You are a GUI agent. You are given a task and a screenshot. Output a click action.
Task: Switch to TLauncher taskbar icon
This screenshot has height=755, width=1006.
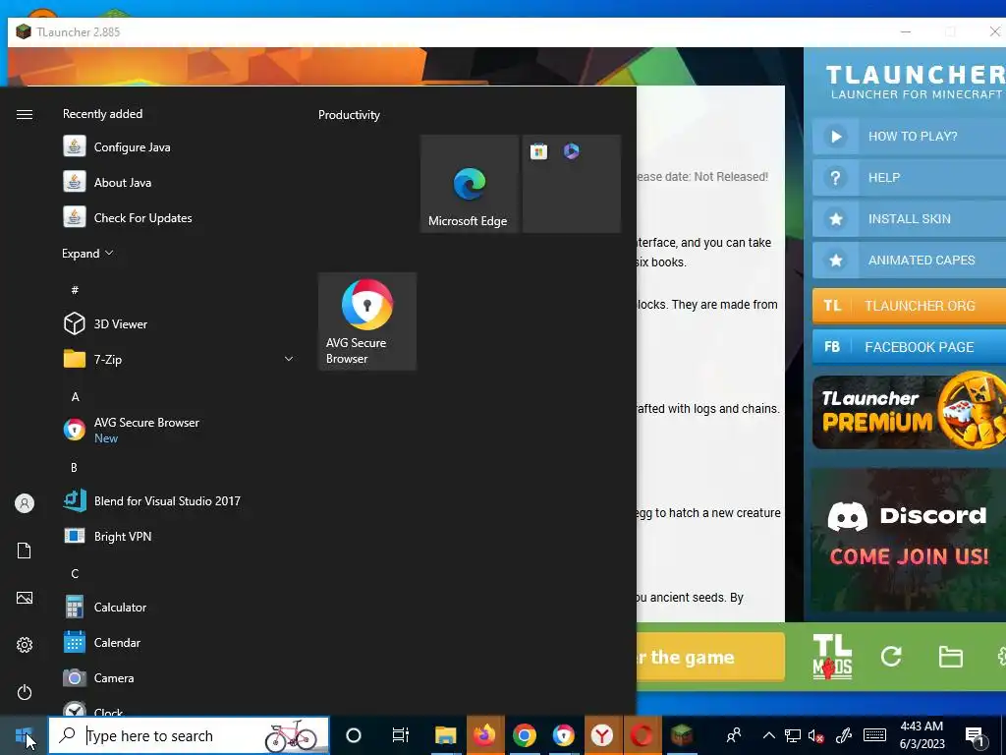[682, 735]
